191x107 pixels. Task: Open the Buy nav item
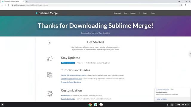pos(126,13)
